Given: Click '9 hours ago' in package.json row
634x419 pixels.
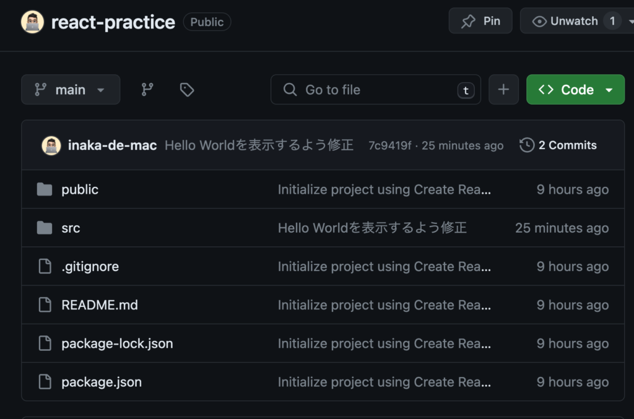Looking at the screenshot, I should pos(573,382).
